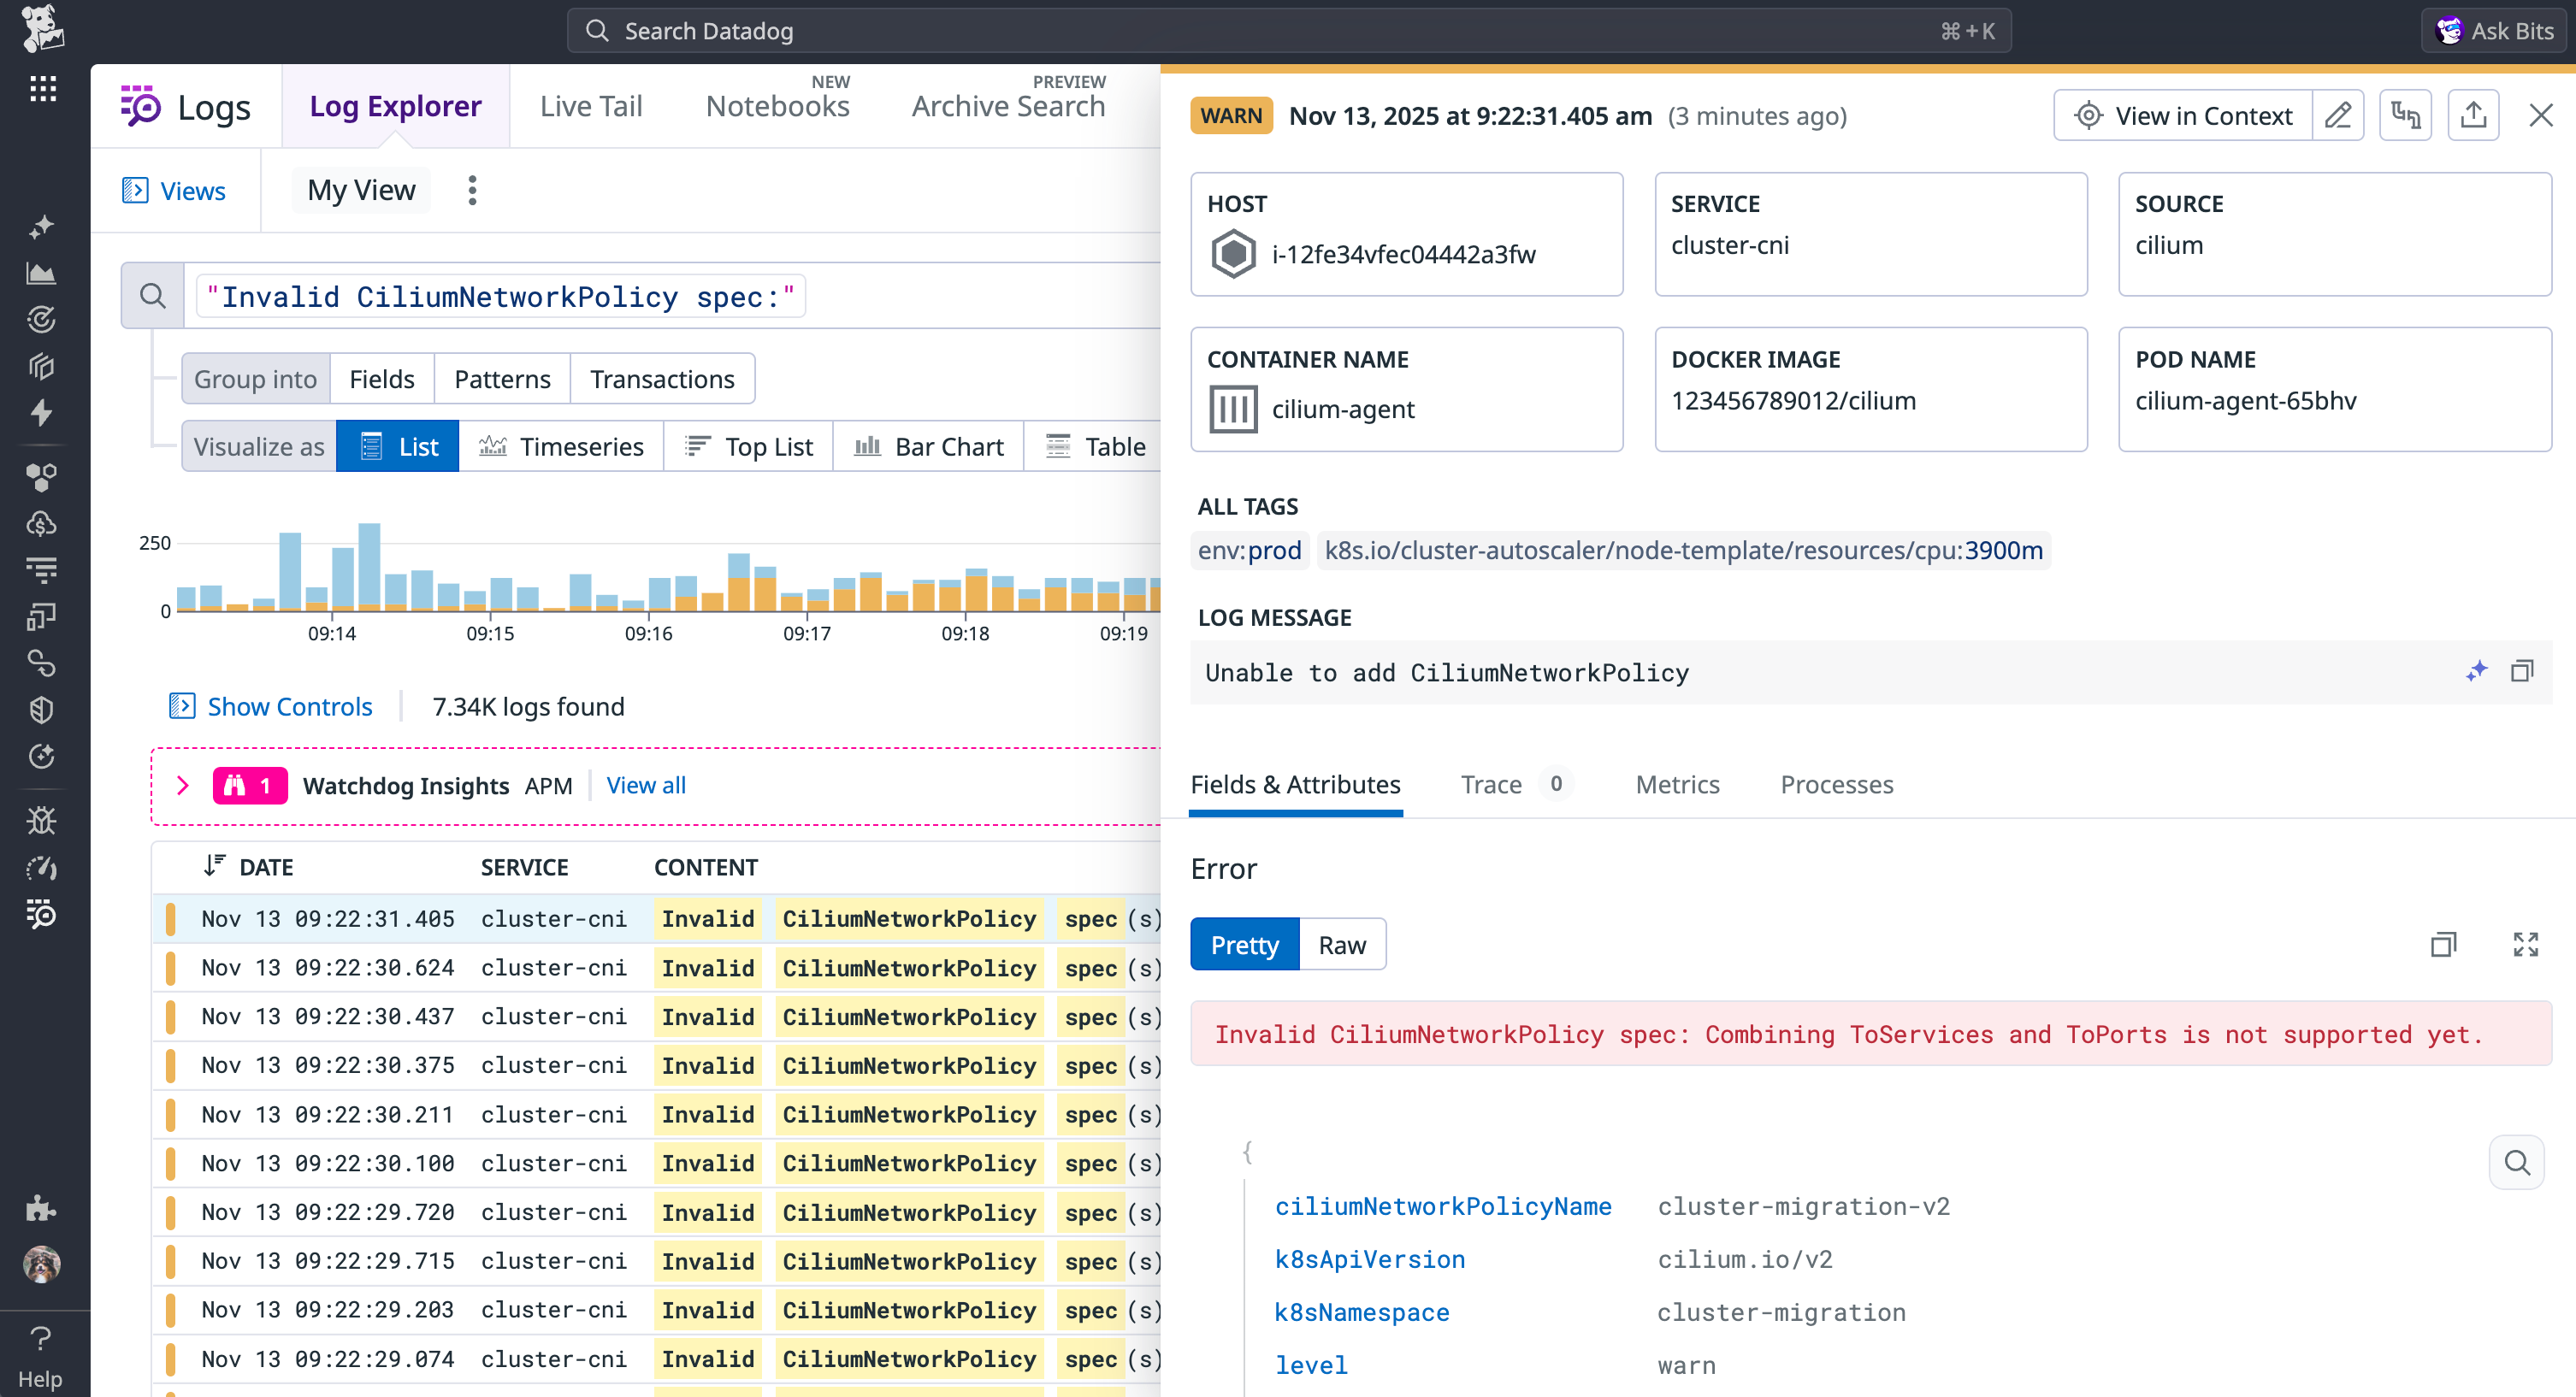This screenshot has height=1397, width=2576.
Task: Toggle Timeseries visualization mode
Action: [563, 446]
